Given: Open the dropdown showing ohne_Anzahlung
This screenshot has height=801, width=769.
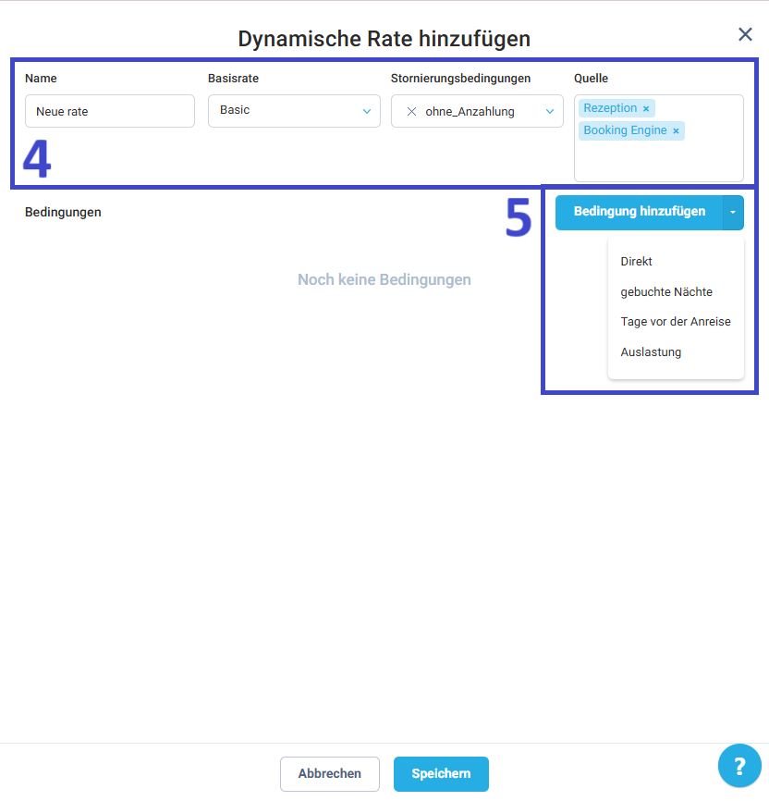Looking at the screenshot, I should [x=476, y=112].
